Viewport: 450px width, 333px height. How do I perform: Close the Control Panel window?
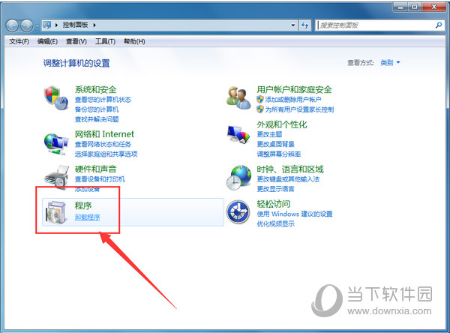pos(434,7)
